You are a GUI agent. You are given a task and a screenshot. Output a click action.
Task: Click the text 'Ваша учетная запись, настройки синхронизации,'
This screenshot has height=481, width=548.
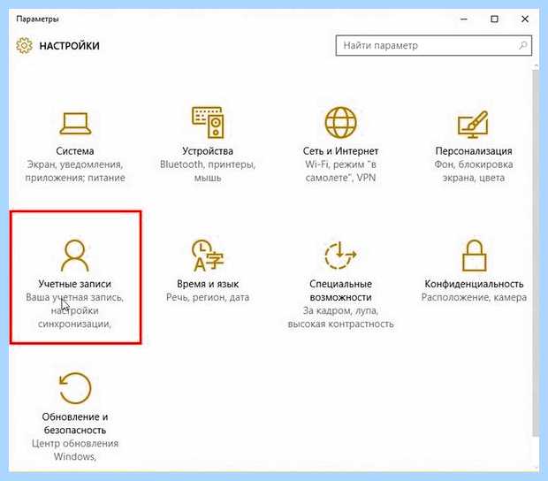(75, 310)
